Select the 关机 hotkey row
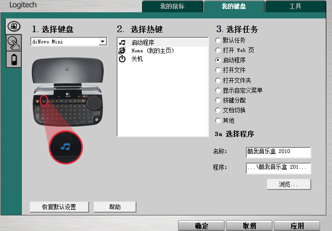 pos(162,59)
